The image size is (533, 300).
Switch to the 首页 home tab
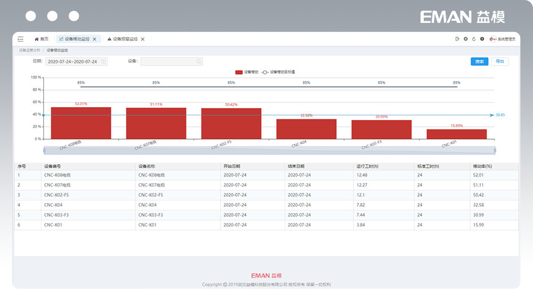pos(42,39)
